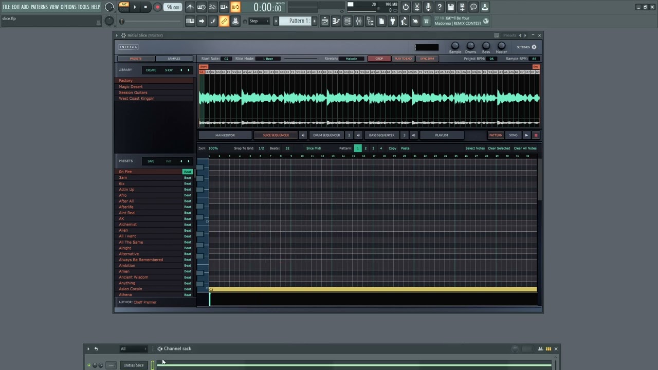Switch to the SAMPLES tab in Initial Slice
658x370 pixels.
(174, 59)
